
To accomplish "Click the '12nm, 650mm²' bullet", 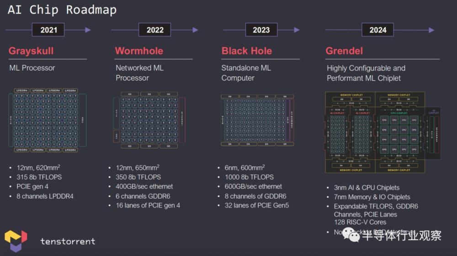I will pyautogui.click(x=138, y=167).
